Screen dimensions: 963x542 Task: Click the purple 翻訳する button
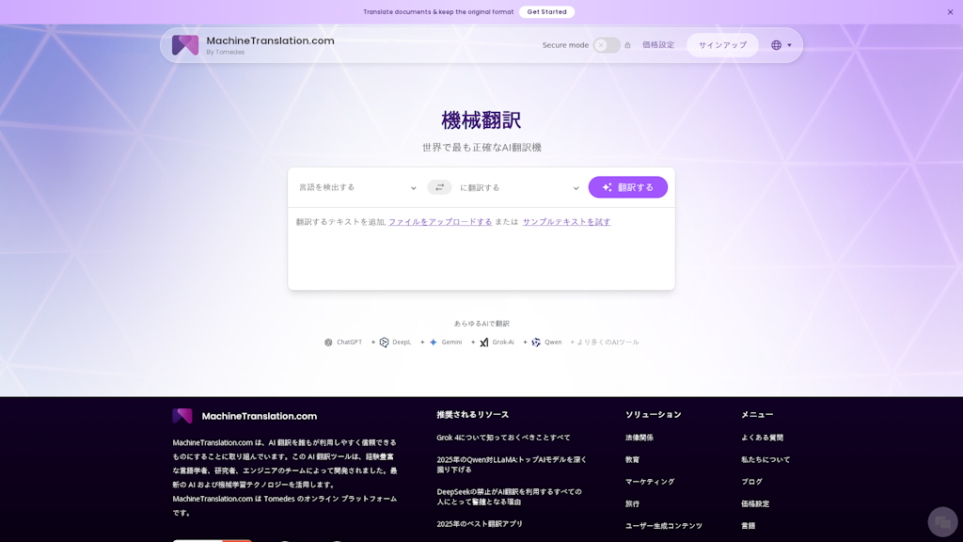tap(627, 187)
